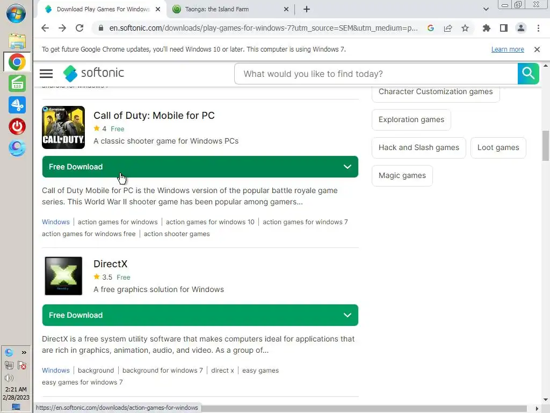The width and height of the screenshot is (550, 413).
Task: Close the Download Play Games tab
Action: 158,9
